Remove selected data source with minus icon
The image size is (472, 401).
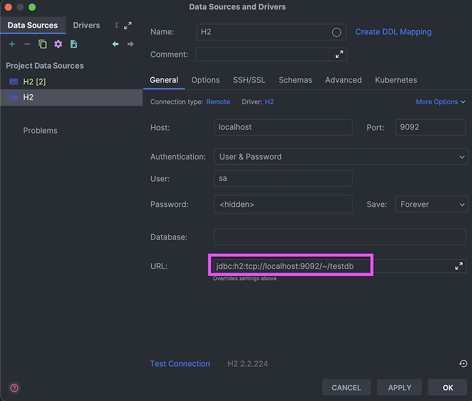click(27, 44)
